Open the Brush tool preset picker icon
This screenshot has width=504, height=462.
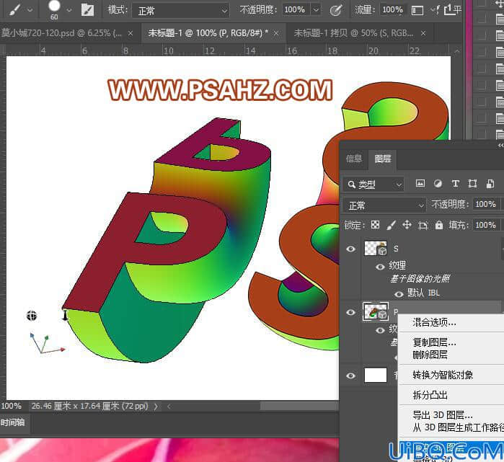point(15,10)
